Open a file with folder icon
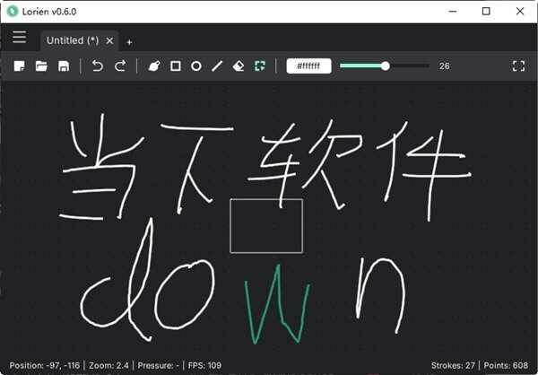The height and width of the screenshot is (375, 538). 41,66
